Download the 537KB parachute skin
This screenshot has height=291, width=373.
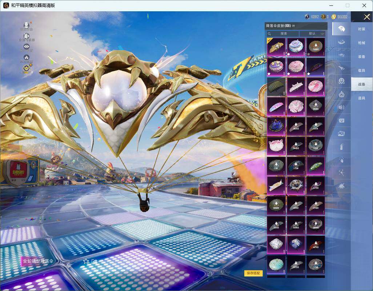316,186
